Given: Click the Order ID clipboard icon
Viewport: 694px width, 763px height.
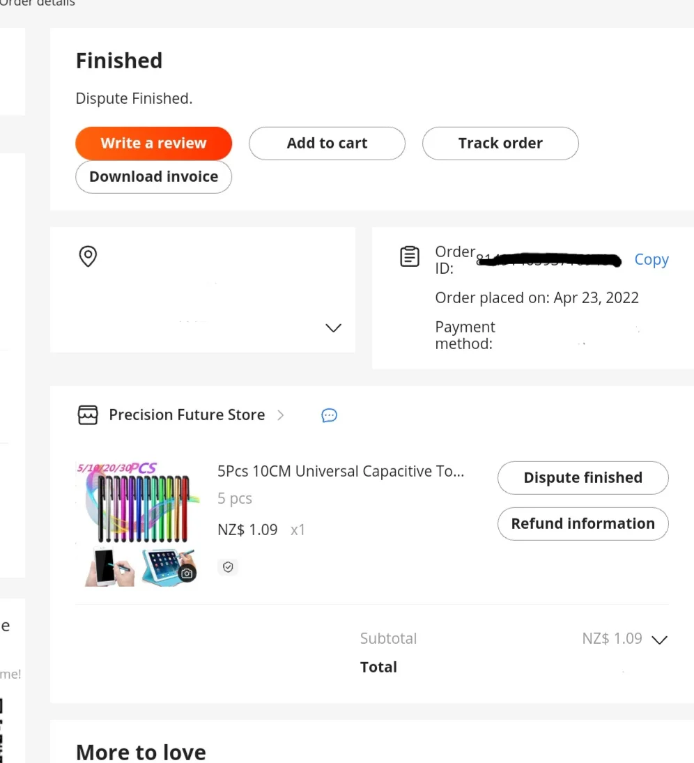Looking at the screenshot, I should pyautogui.click(x=410, y=256).
